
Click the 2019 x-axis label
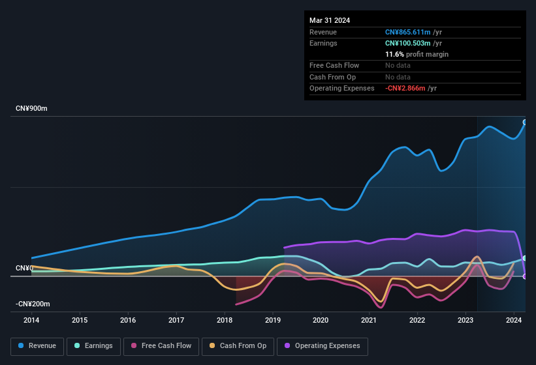click(273, 320)
